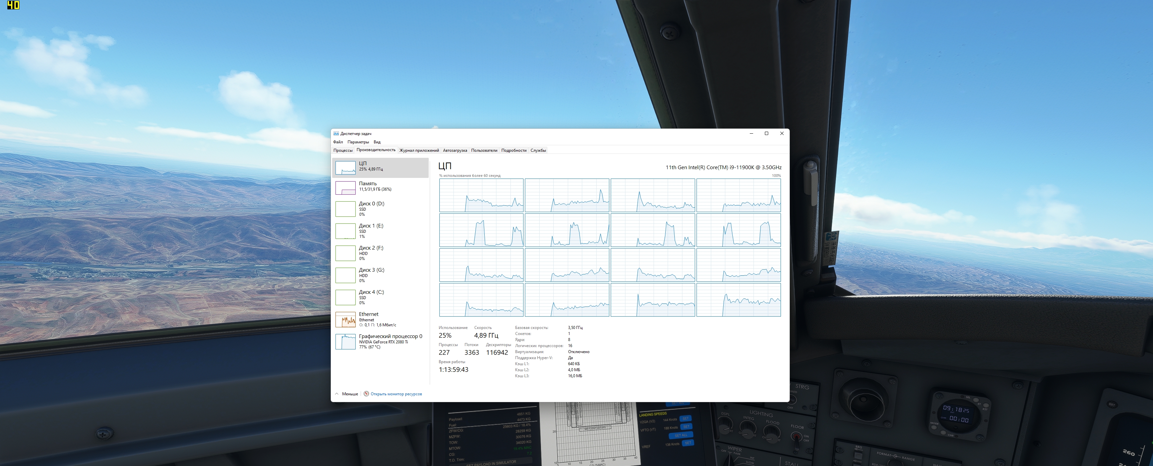The width and height of the screenshot is (1153, 466).
Task: Show the Службы tab
Action: [538, 150]
